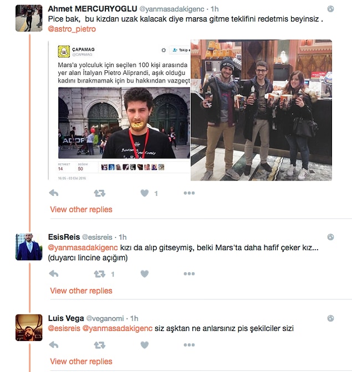
Task: Open more options on EsisReis tweet
Action: 189,274
